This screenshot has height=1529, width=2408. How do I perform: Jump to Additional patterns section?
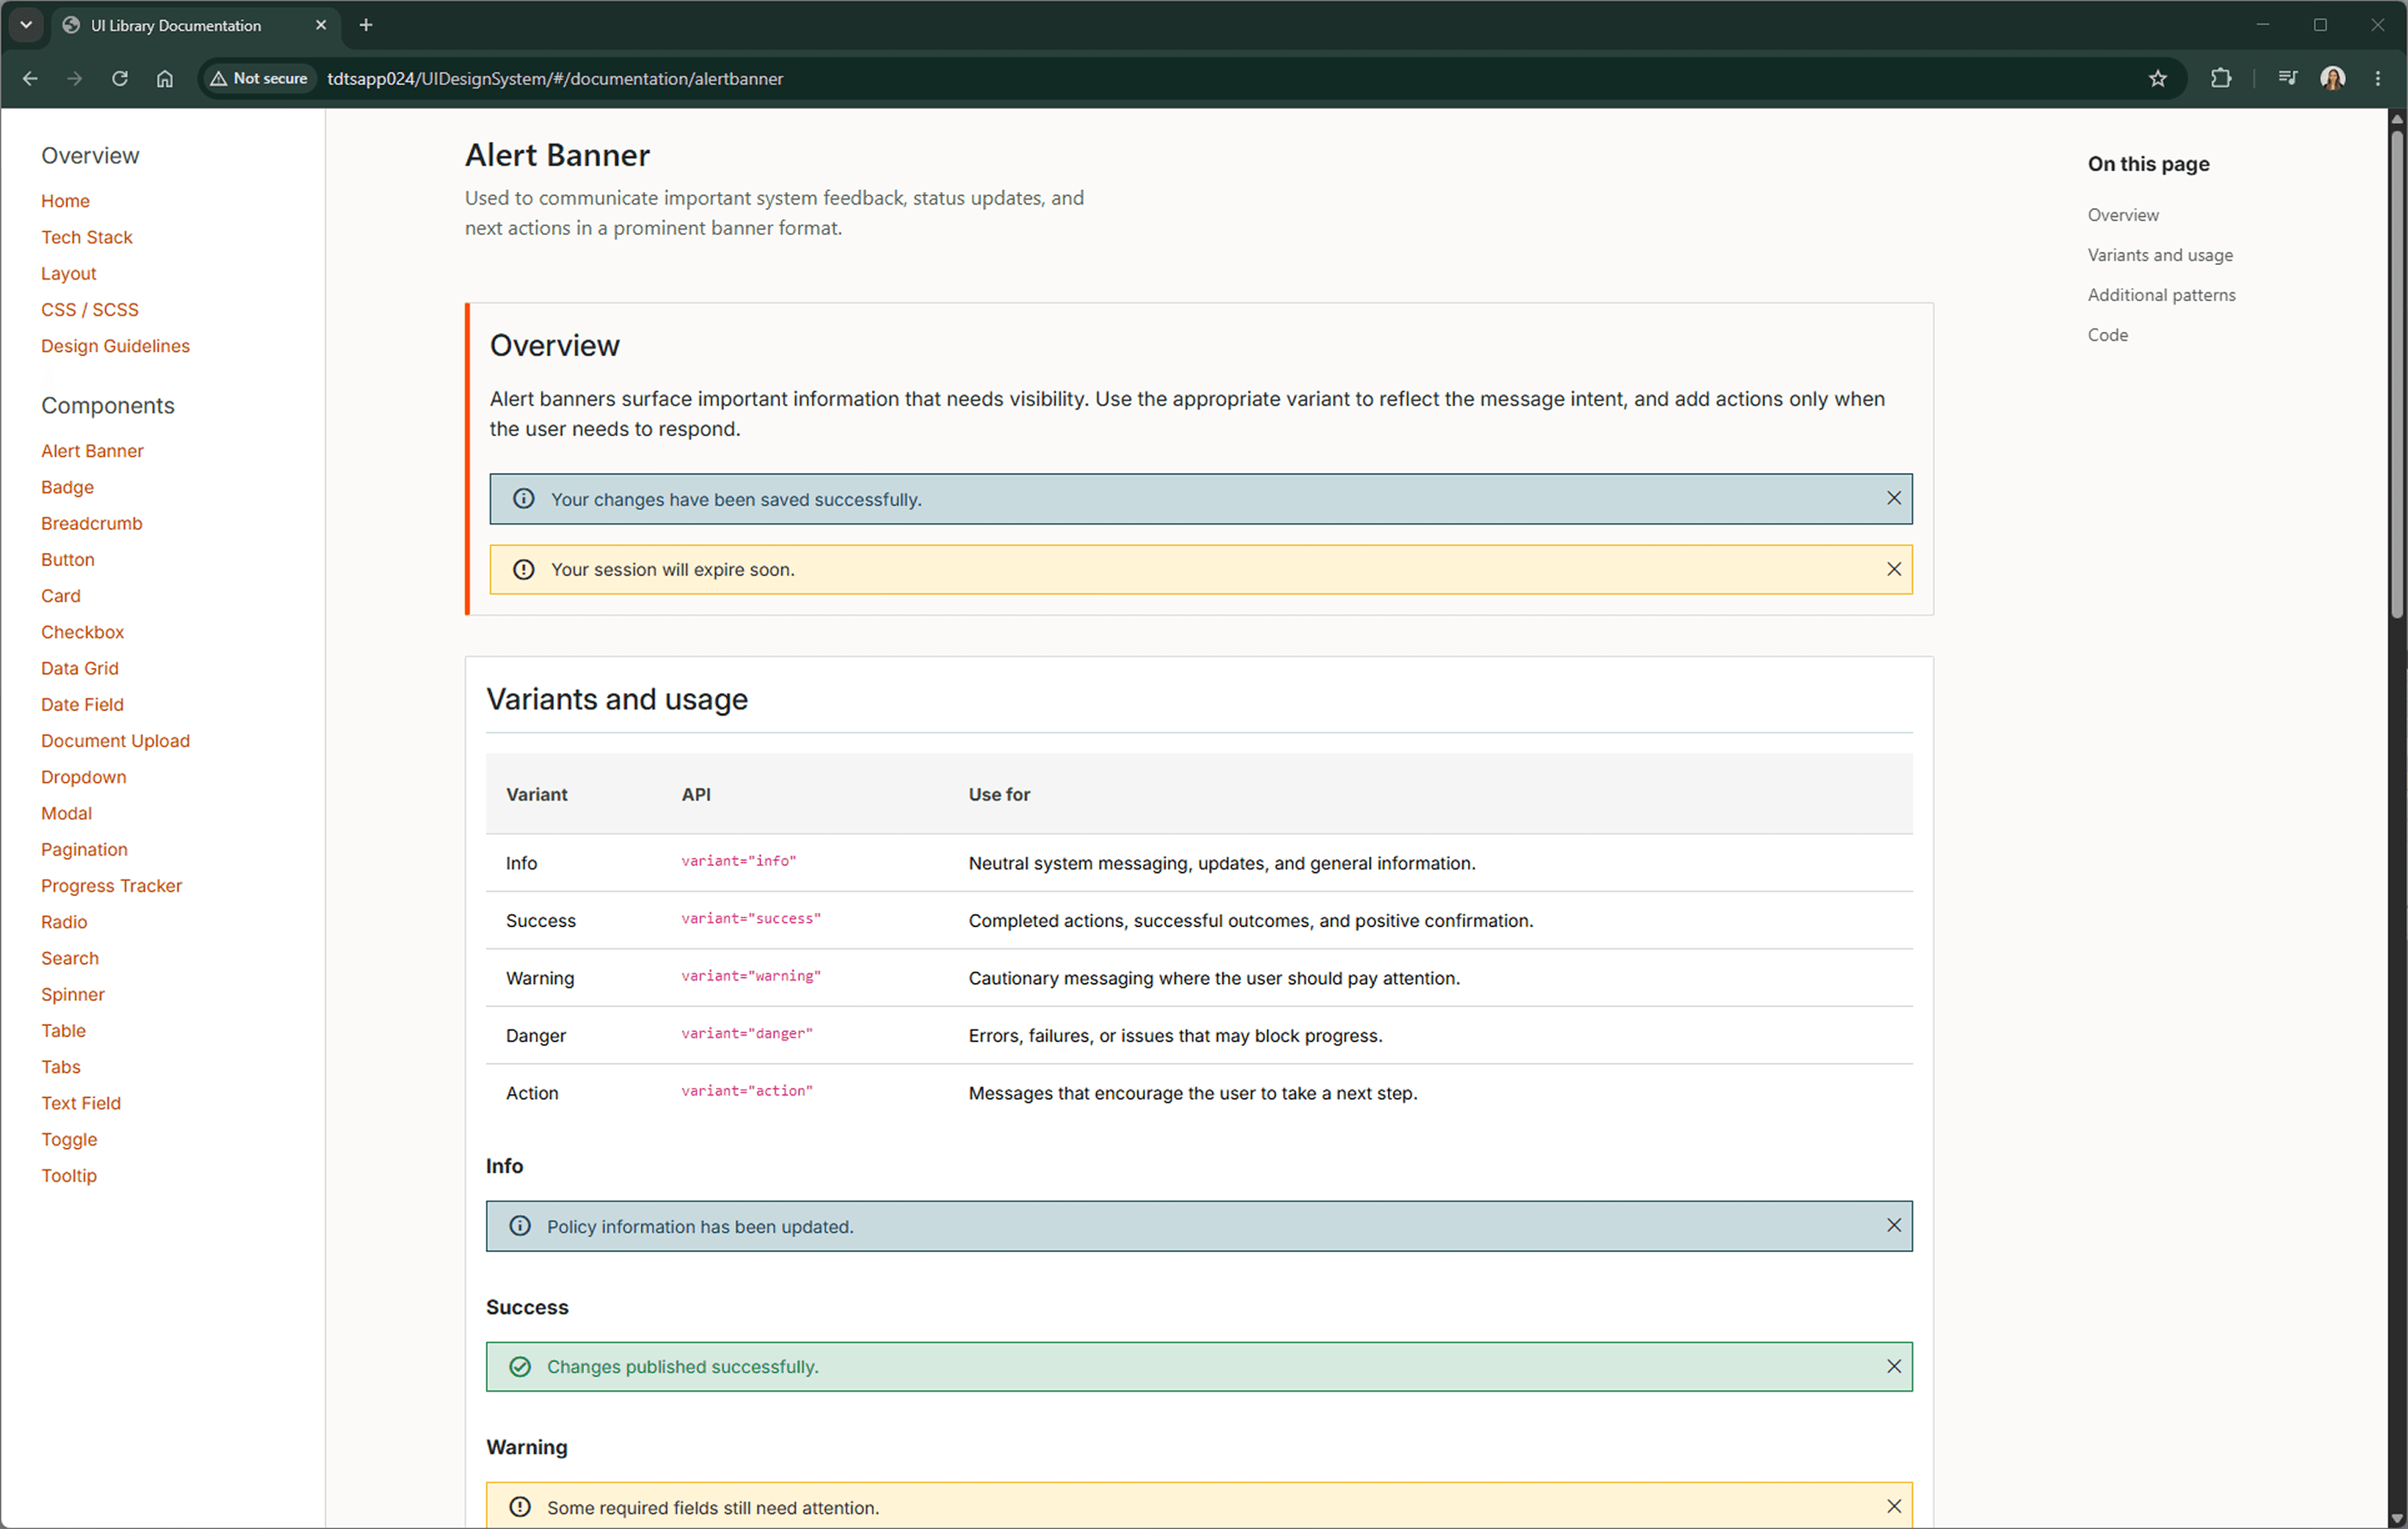coord(2161,295)
